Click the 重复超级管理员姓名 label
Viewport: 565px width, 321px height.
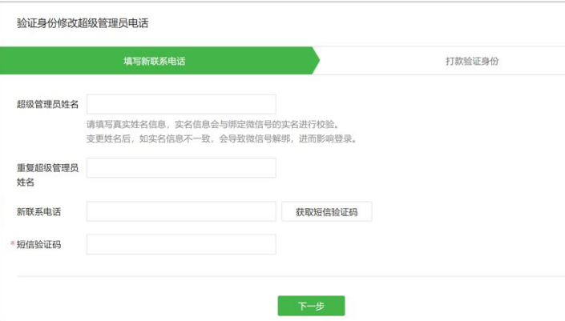47,175
